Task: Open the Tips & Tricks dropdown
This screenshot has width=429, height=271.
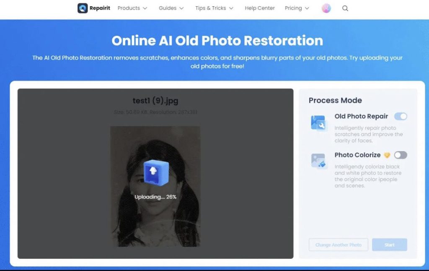Action: click(x=214, y=8)
